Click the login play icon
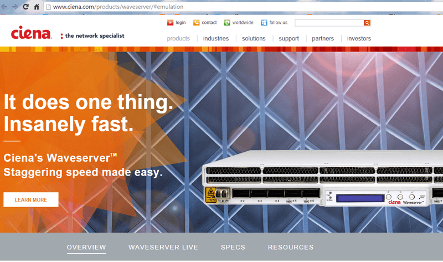 170,23
